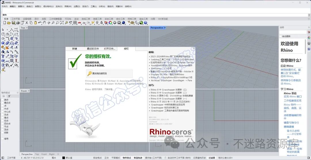
Task: Click the Explode icon in left sidebar
Action: click(7, 48)
